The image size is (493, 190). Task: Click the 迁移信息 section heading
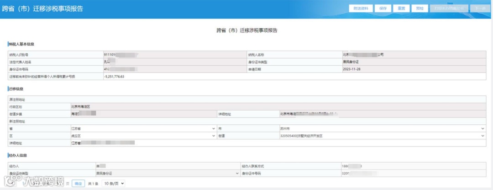tap(16, 89)
